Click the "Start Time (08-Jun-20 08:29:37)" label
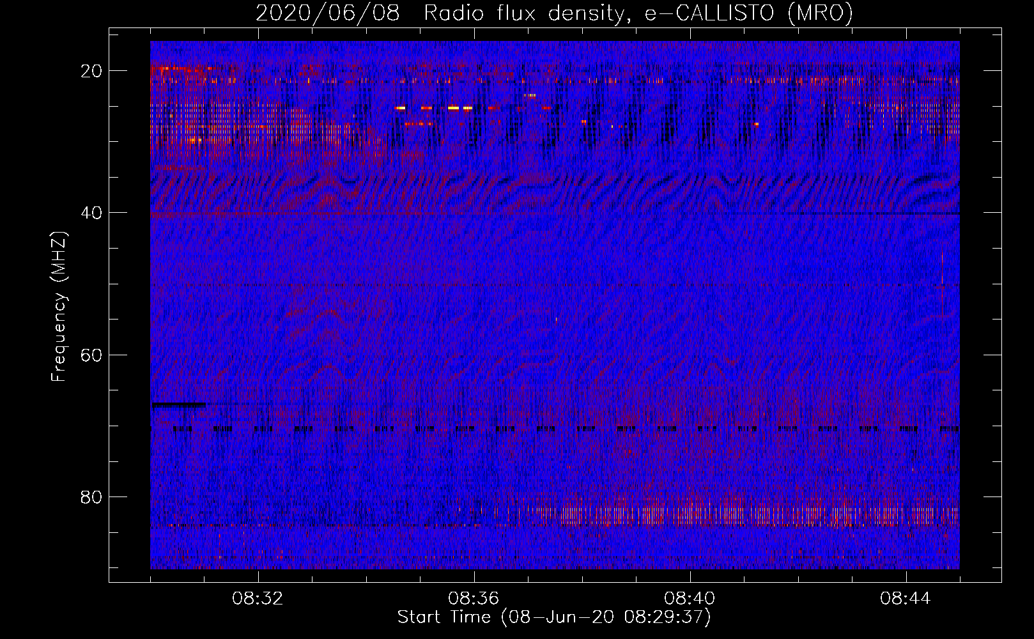 (554, 617)
